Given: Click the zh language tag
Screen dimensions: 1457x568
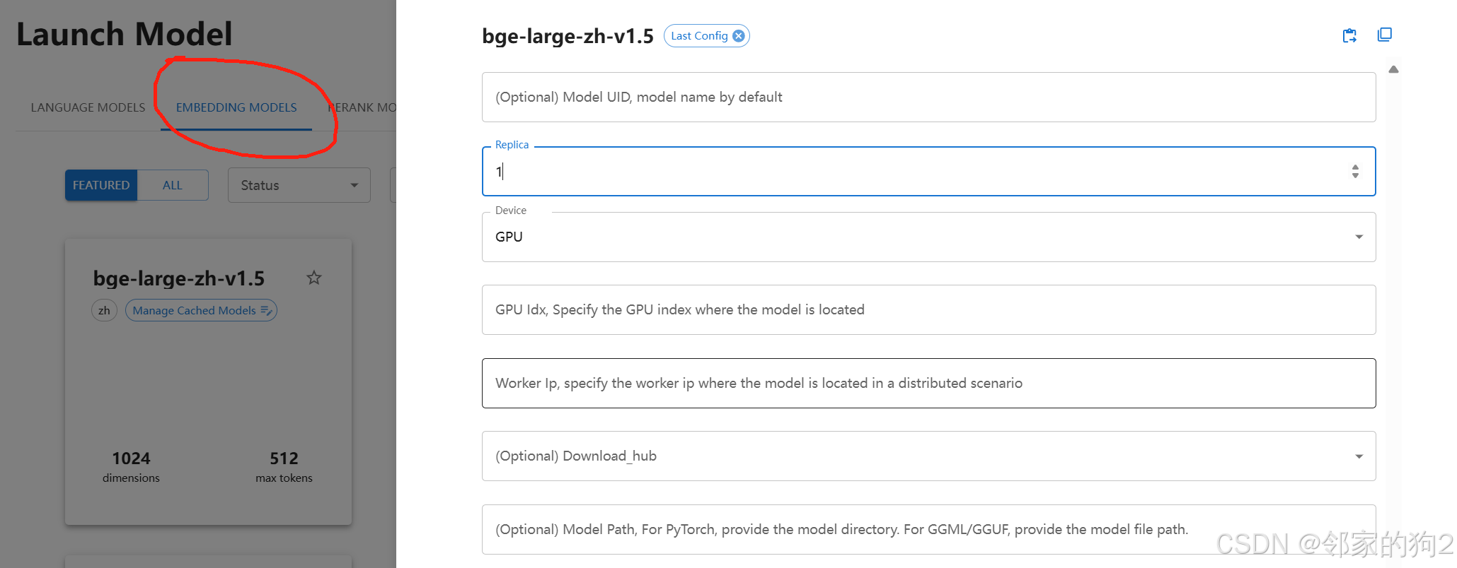Looking at the screenshot, I should [104, 310].
